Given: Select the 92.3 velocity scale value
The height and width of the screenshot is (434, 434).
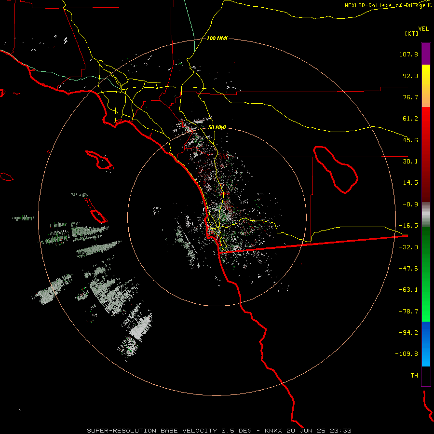Looking at the screenshot, I should (x=410, y=76).
